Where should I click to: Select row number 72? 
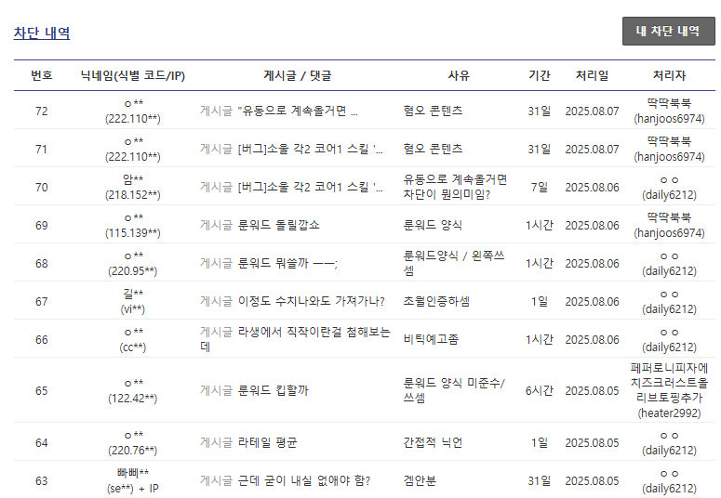[41, 111]
